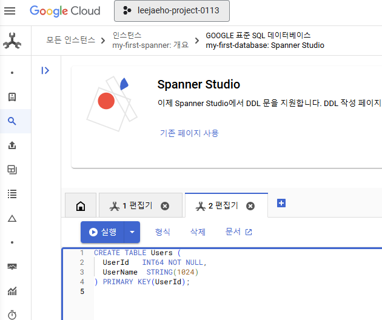The image size is (382, 320).
Task: Open the overview document sidebar icon
Action: tap(12, 97)
